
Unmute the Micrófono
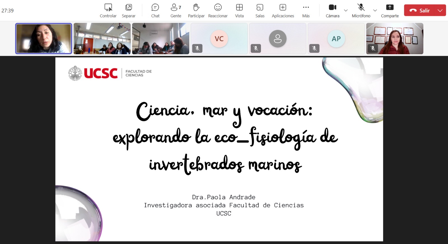(x=361, y=11)
